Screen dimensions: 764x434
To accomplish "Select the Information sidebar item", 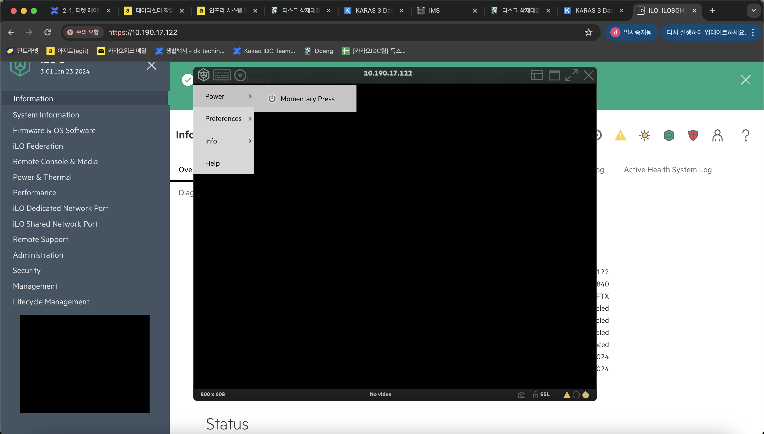I will (x=85, y=98).
